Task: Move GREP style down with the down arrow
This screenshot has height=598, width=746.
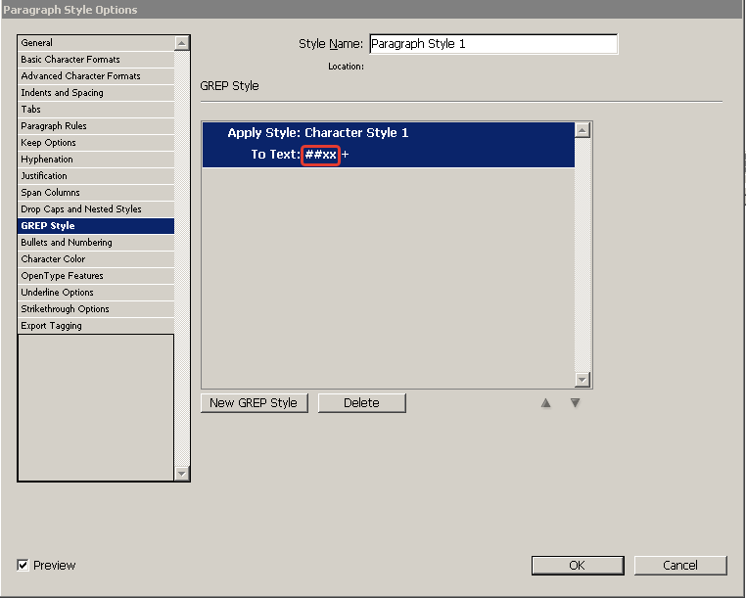Action: pyautogui.click(x=575, y=403)
